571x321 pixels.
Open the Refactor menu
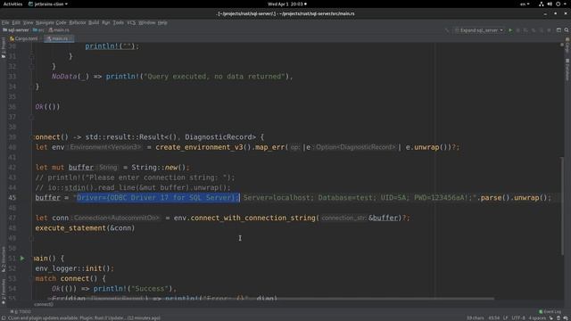coord(78,22)
